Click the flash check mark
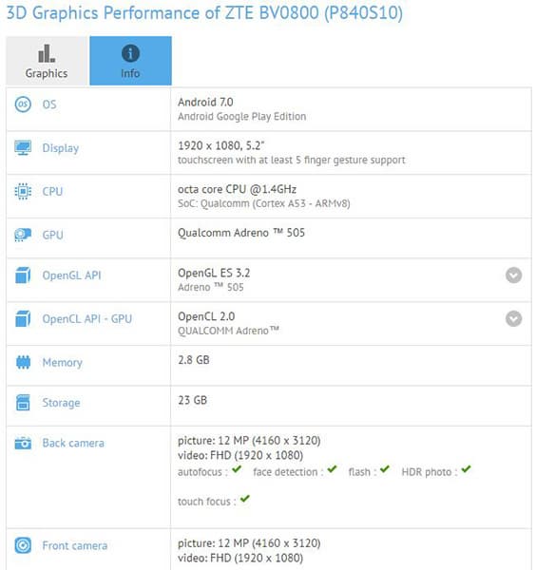Viewport: 536px width, 570px height. click(x=385, y=469)
